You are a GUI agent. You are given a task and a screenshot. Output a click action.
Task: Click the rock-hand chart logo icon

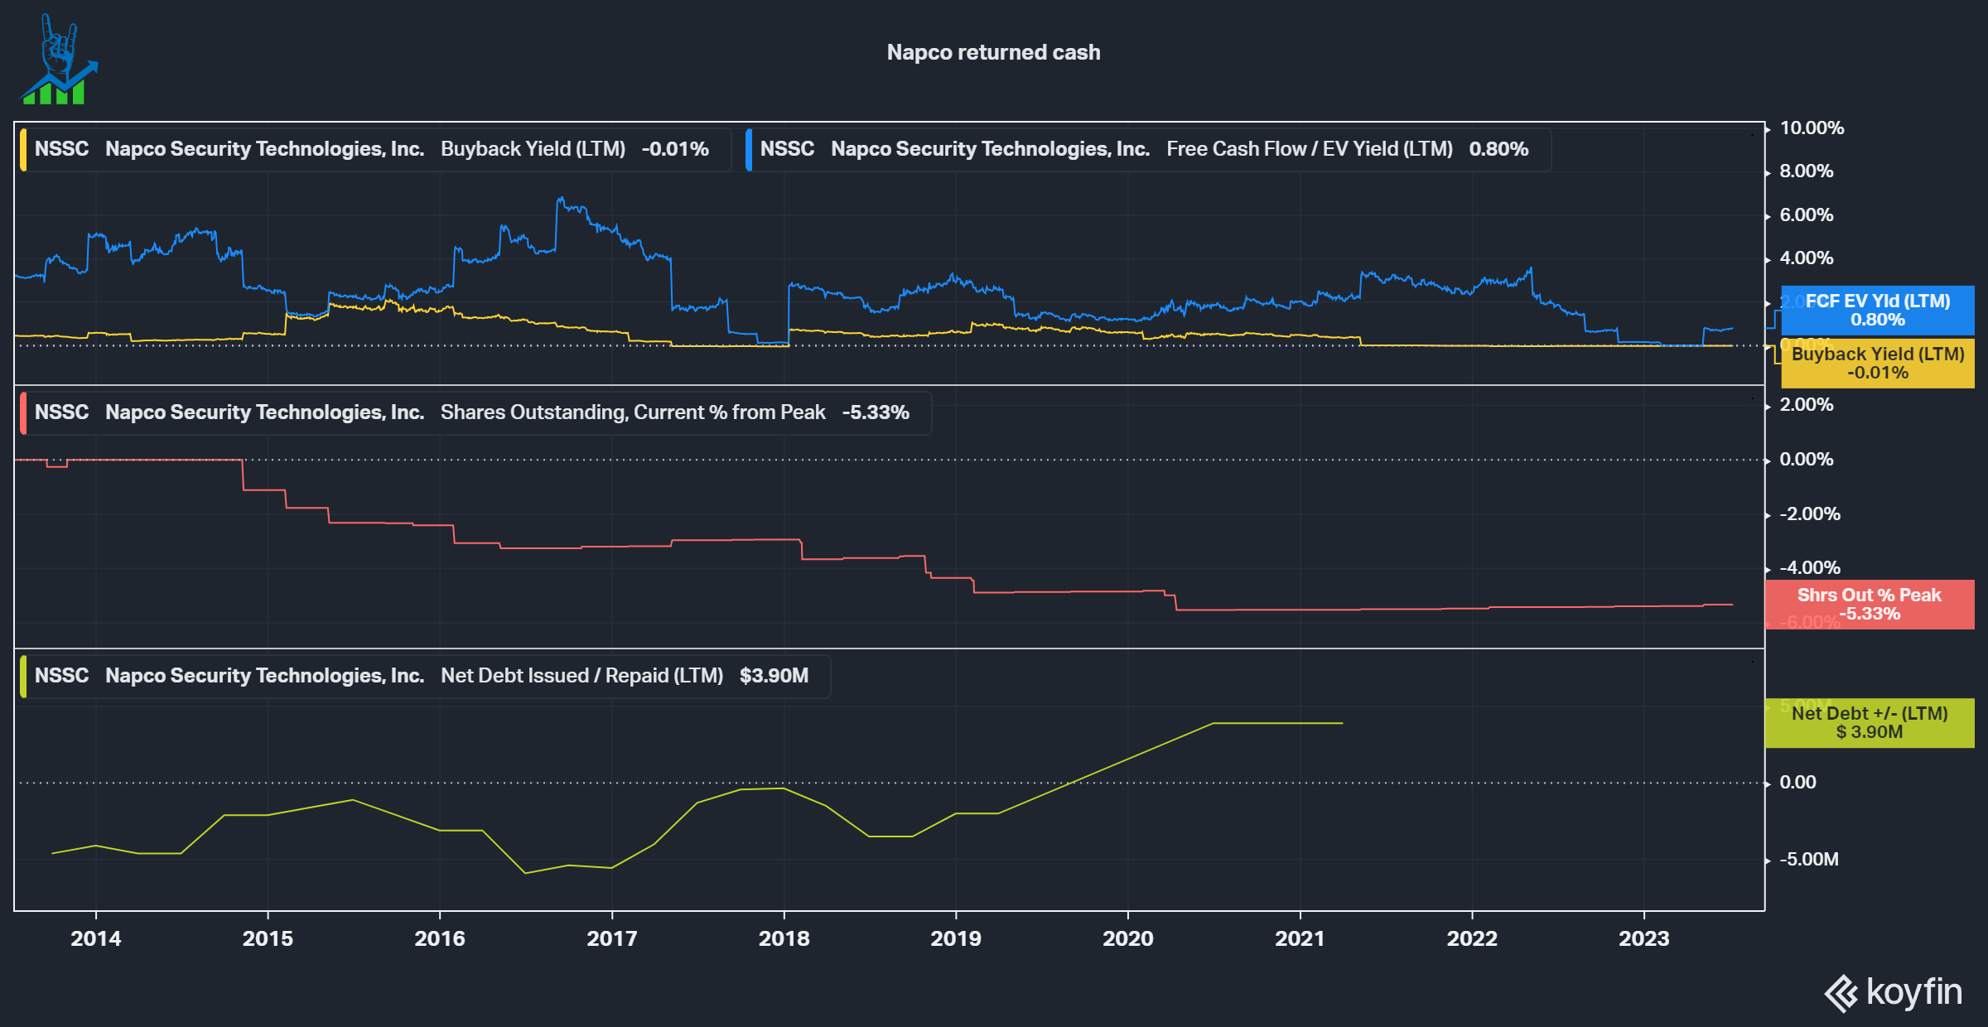[x=59, y=60]
